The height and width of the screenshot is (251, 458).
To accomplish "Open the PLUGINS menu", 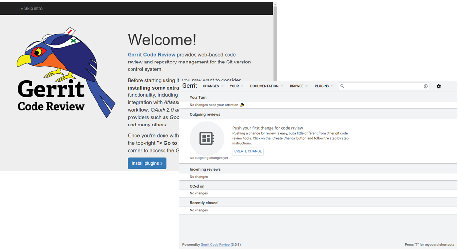I will 322,86.
